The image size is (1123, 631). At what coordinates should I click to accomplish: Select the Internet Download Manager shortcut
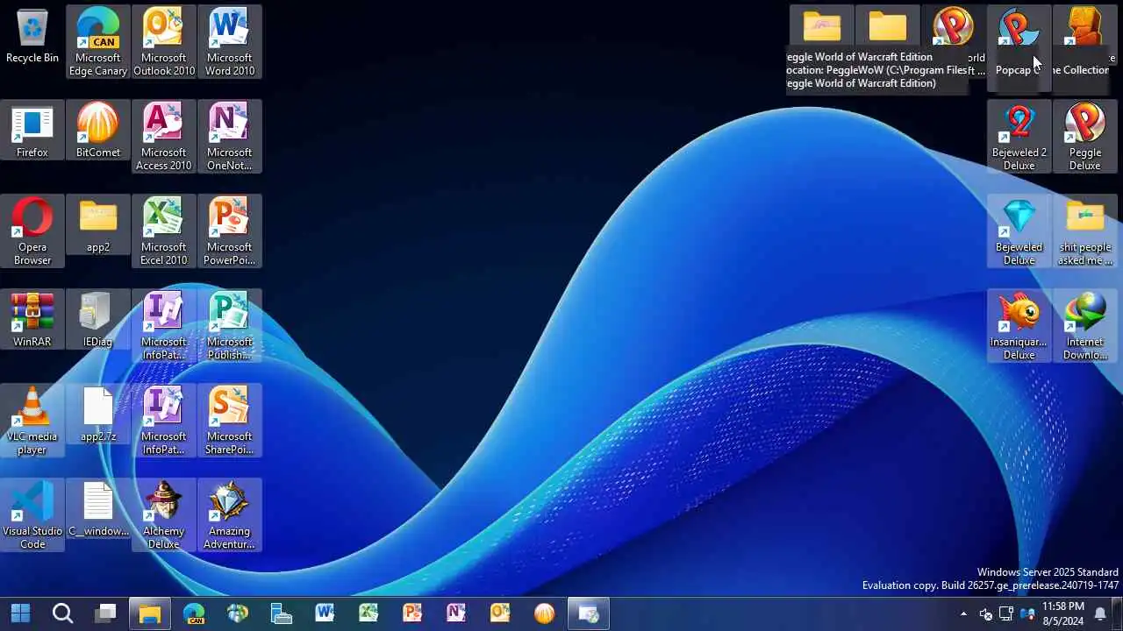[1085, 325]
